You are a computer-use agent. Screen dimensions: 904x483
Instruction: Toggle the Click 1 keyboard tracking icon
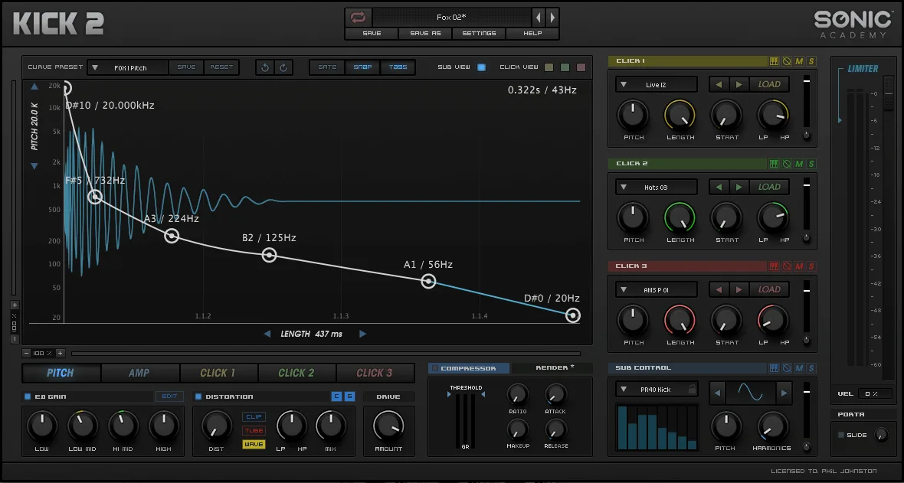pos(775,61)
